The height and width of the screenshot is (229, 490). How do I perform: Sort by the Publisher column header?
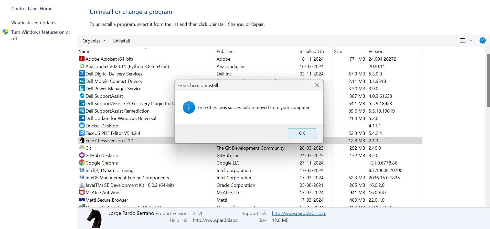pyautogui.click(x=226, y=51)
